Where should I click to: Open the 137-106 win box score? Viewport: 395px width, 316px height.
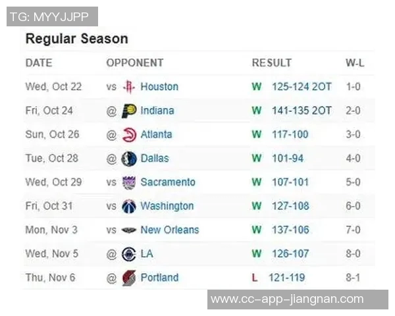point(290,230)
